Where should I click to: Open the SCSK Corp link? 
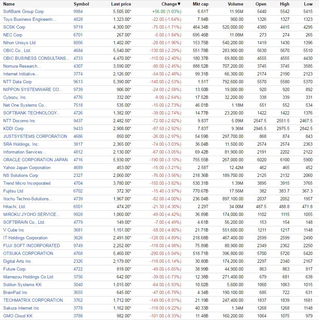coord(14,27)
